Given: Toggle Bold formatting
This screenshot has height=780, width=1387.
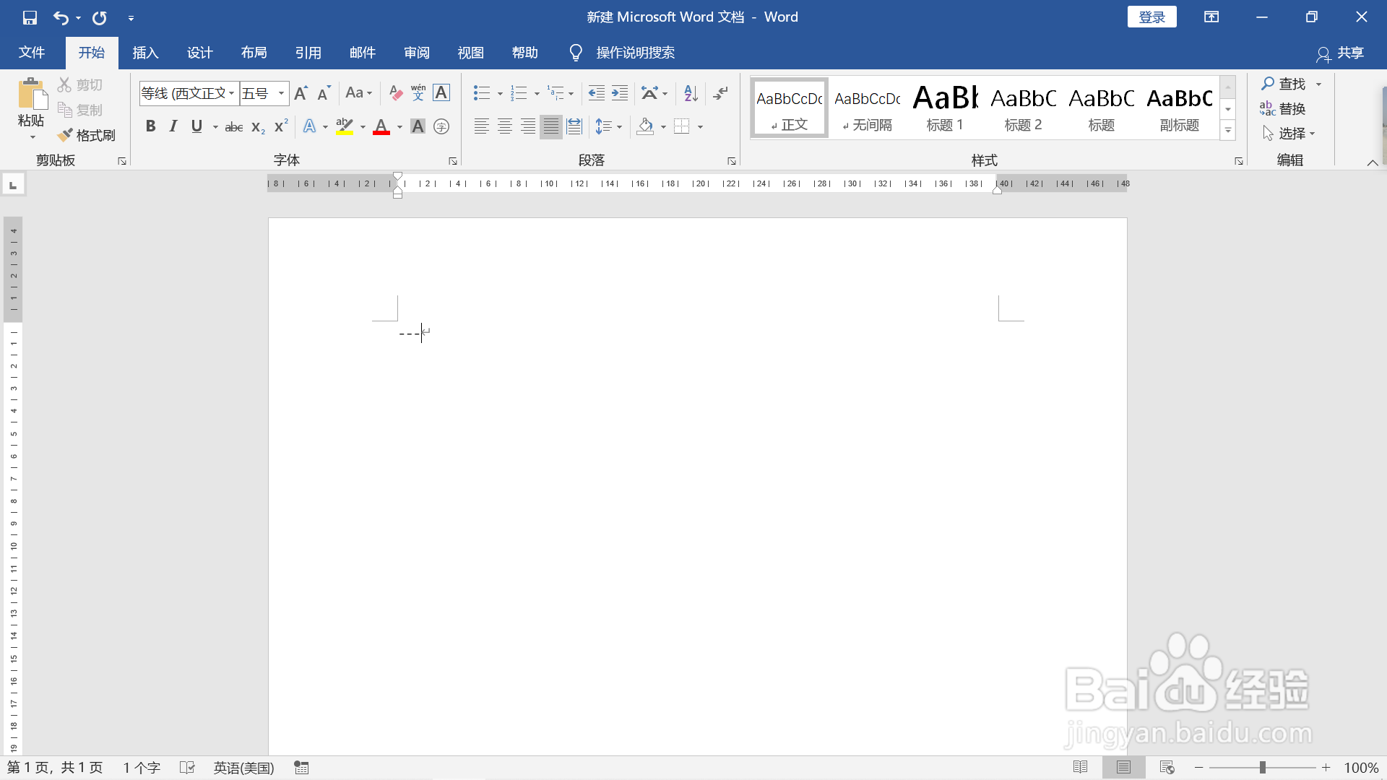Looking at the screenshot, I should pos(150,127).
